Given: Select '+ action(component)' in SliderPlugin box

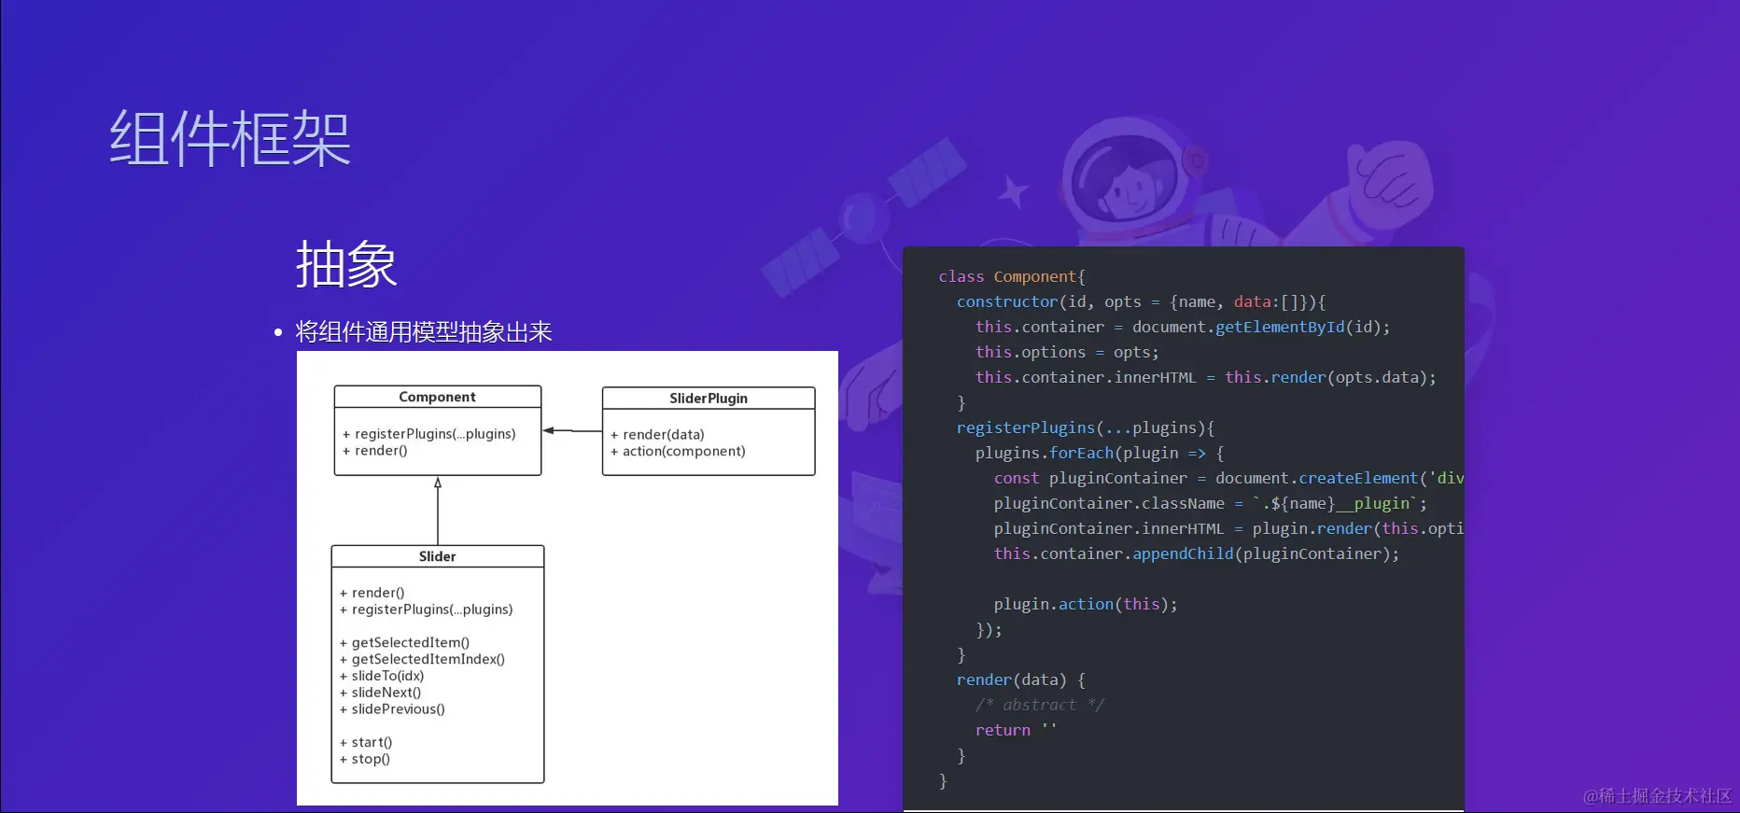Looking at the screenshot, I should tap(679, 452).
